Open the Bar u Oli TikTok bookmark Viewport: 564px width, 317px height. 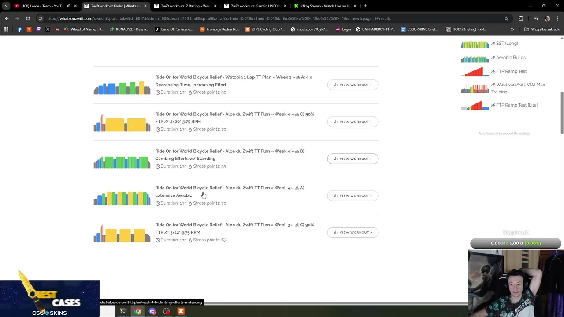(174, 29)
